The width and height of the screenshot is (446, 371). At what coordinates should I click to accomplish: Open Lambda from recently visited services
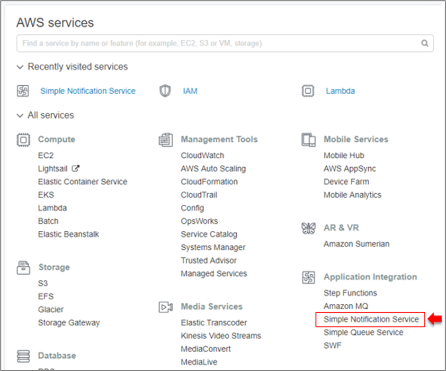[x=341, y=91]
